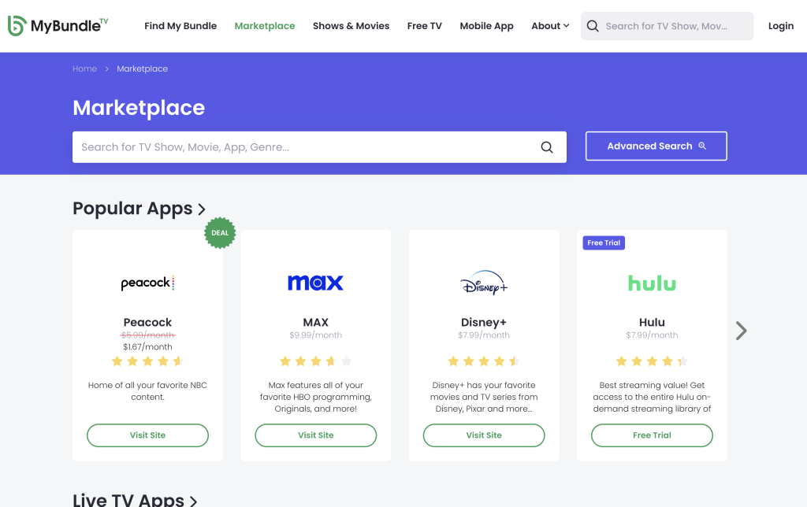Click the MAX app title
This screenshot has height=507, width=807.
tap(315, 323)
